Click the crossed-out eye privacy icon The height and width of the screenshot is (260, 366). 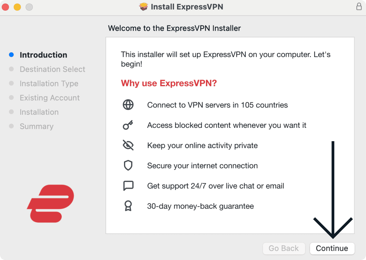[x=128, y=145]
